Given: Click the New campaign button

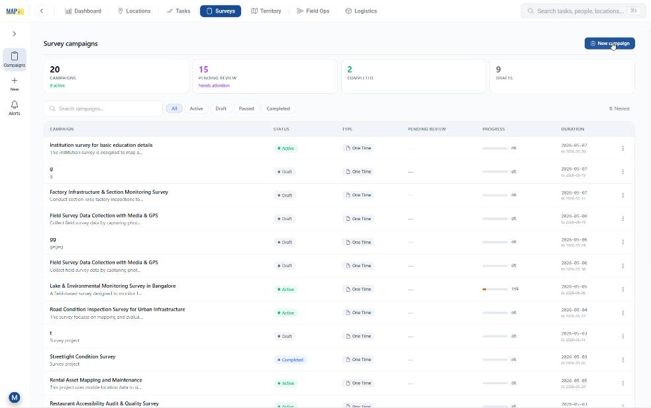Looking at the screenshot, I should 609,44.
